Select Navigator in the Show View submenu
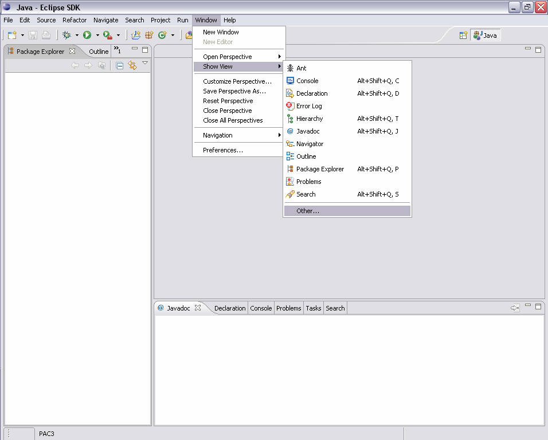Image resolution: width=548 pixels, height=440 pixels. [347, 144]
